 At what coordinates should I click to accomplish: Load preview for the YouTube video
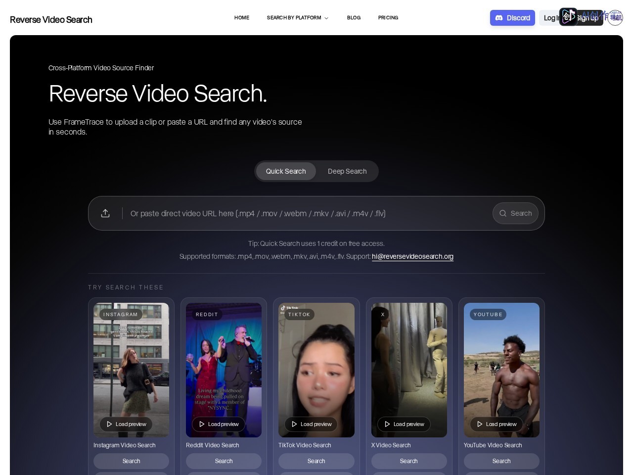(497, 424)
